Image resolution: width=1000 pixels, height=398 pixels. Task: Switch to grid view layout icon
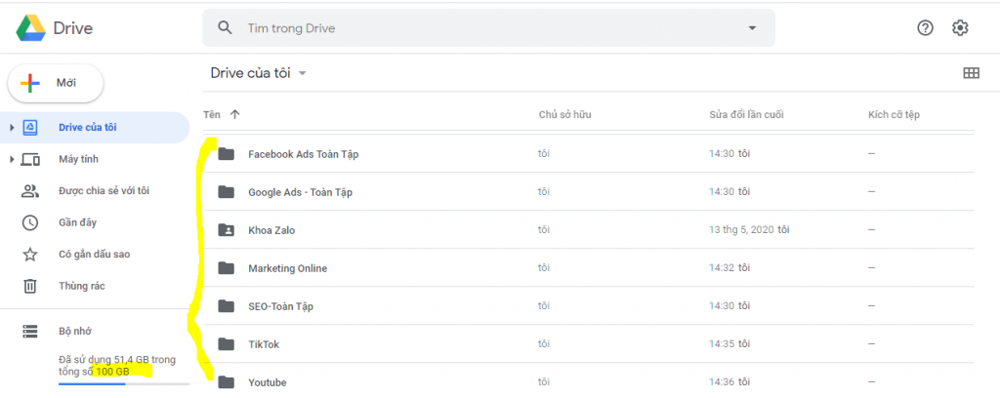point(971,73)
